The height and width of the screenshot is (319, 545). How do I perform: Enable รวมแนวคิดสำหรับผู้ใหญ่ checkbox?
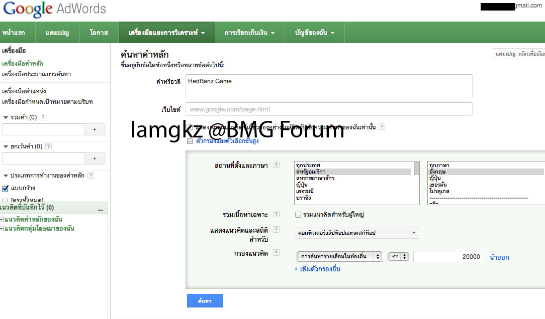(298, 215)
